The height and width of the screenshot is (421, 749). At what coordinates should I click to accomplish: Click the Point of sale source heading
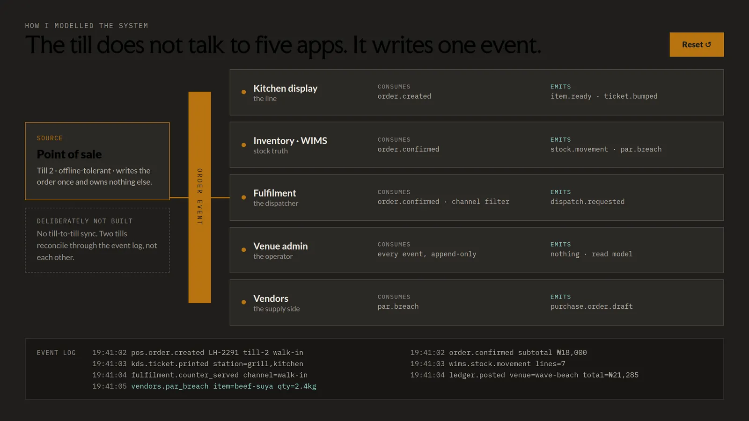point(69,154)
